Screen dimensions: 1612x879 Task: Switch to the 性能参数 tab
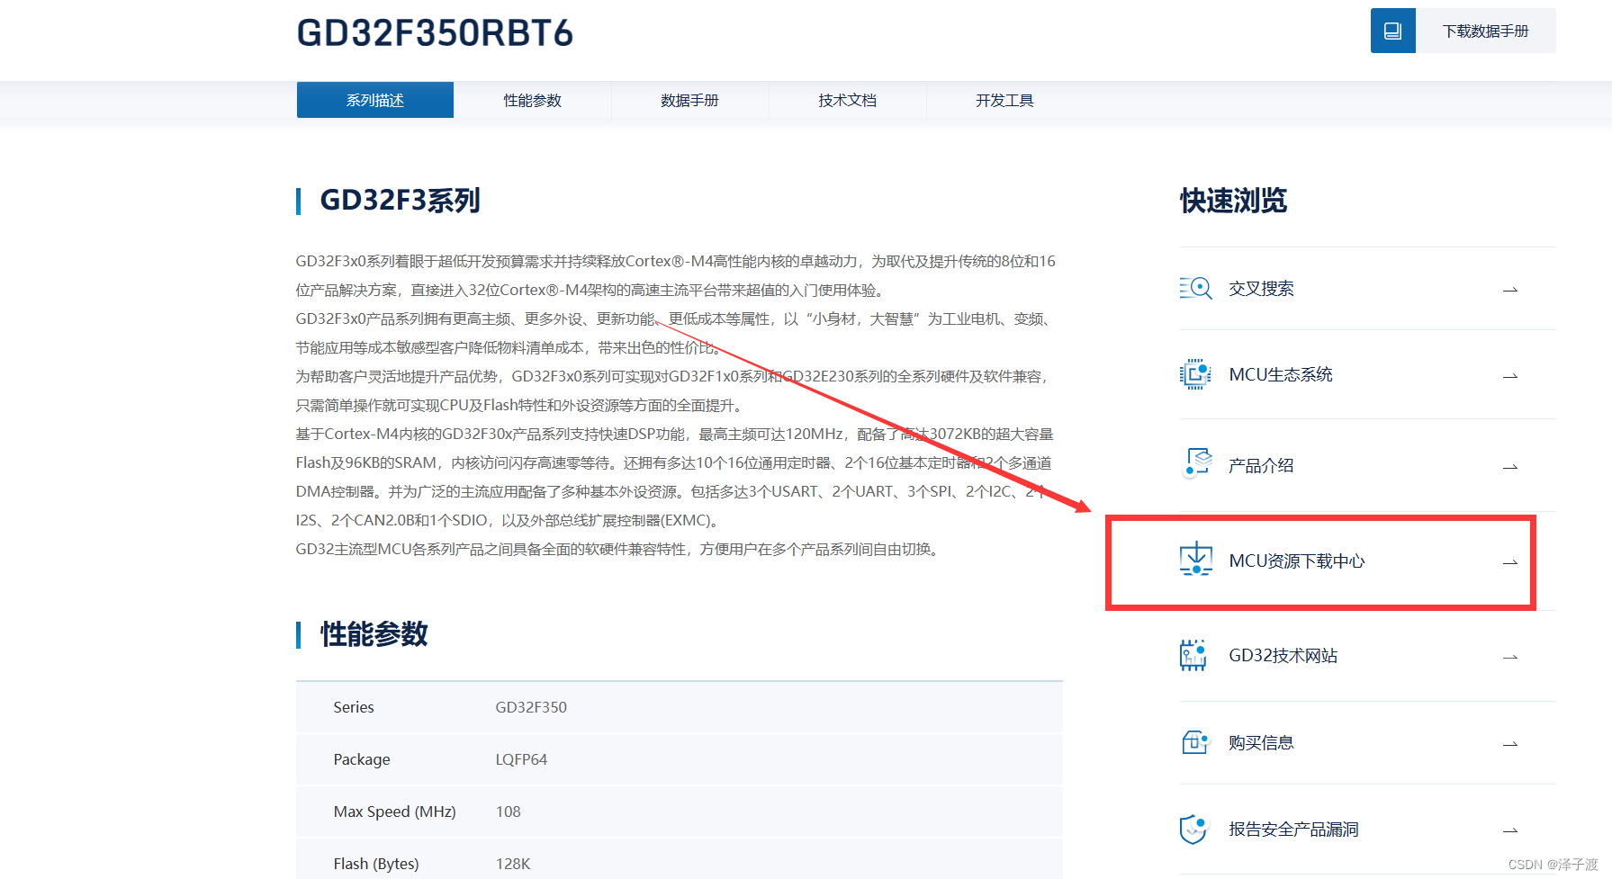[533, 100]
